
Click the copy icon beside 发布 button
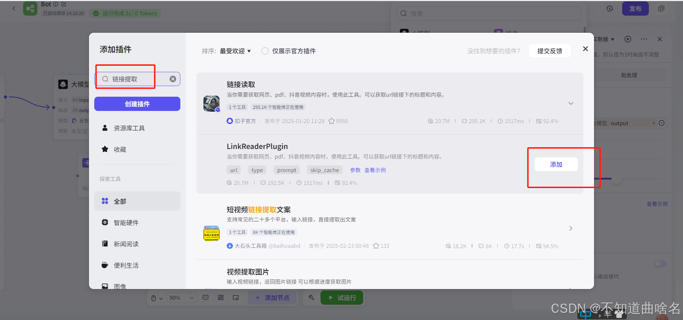661,9
